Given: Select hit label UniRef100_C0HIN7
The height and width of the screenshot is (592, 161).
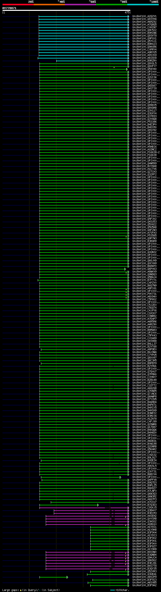Looking at the screenshot, I should 144,27.
